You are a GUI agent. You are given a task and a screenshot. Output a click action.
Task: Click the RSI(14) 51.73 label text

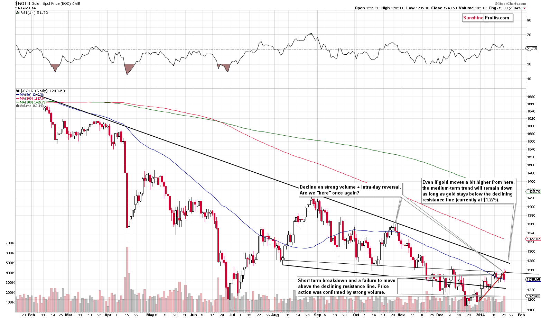34,12
